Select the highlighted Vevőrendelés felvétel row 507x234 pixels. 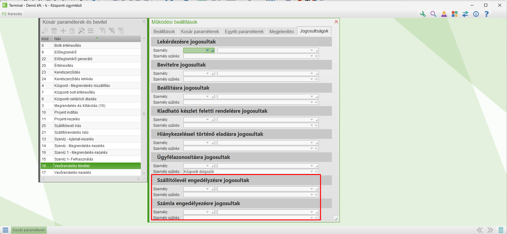(x=91, y=166)
